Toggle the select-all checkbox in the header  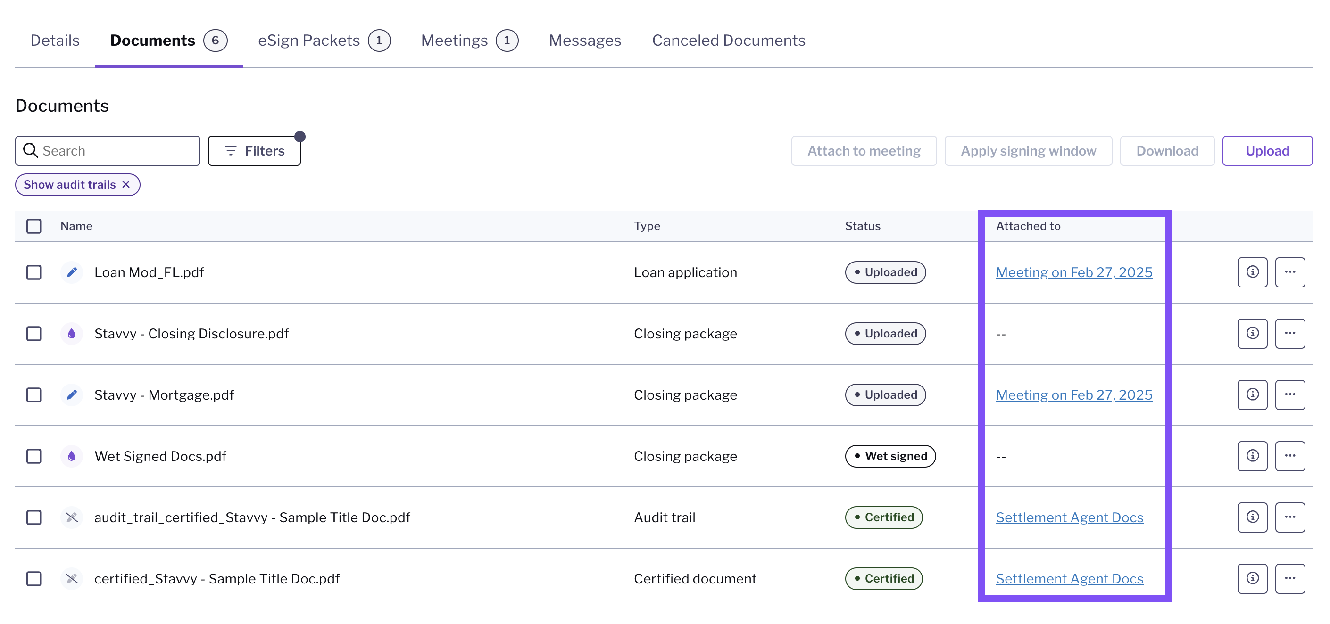pos(33,226)
